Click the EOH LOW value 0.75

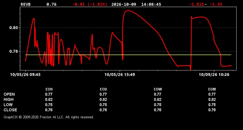click(49, 105)
